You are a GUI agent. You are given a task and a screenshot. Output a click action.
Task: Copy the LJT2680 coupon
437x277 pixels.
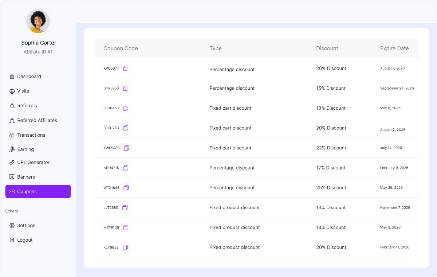point(125,208)
